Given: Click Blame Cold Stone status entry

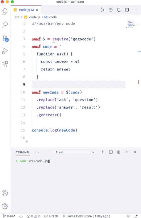Looking at the screenshot, I should (87, 216).
